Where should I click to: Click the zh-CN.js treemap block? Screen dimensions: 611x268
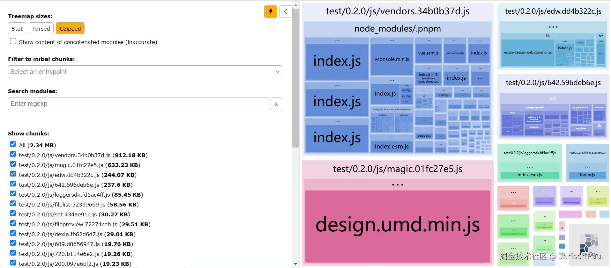[406, 91]
